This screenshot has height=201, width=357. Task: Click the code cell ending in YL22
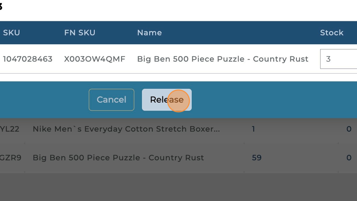tap(10, 129)
